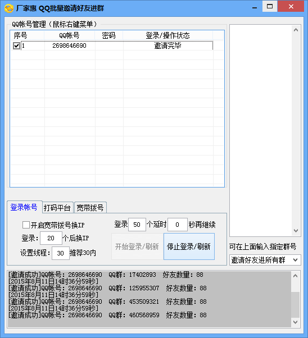Click the app logo icon in title bar
Image resolution: width=308 pixels, height=338 pixels.
[9, 8]
